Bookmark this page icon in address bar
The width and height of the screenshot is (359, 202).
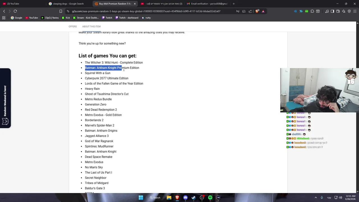[x=61, y=11]
